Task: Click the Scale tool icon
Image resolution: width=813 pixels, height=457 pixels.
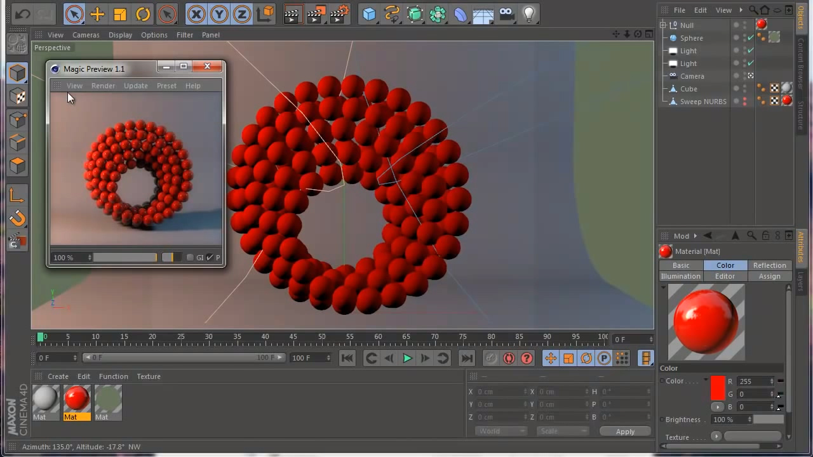Action: click(x=120, y=14)
